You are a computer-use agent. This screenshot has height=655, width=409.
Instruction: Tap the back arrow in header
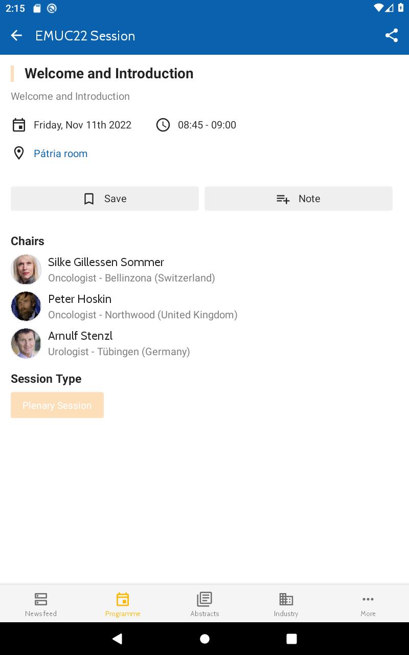[x=16, y=35]
